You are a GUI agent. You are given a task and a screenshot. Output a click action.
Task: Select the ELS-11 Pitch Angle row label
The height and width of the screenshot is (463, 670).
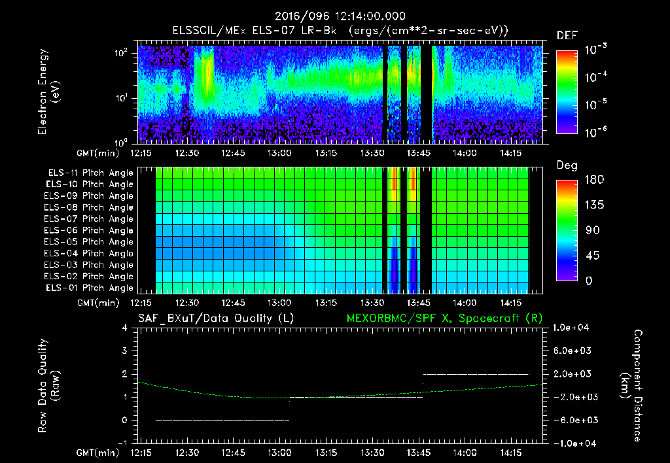click(x=90, y=173)
